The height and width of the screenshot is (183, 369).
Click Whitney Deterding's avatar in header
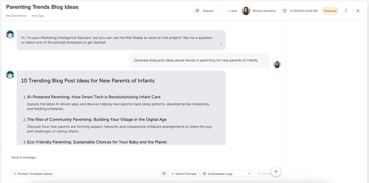coord(246,11)
